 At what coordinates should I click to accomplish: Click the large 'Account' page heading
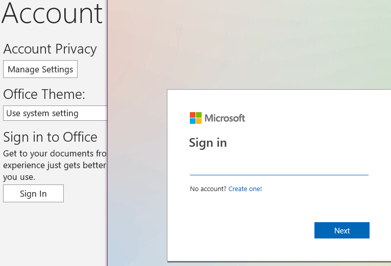click(52, 13)
